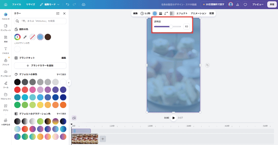Open the Text tool in sidebar
This screenshot has width=278, height=145.
click(x=6, y=50)
